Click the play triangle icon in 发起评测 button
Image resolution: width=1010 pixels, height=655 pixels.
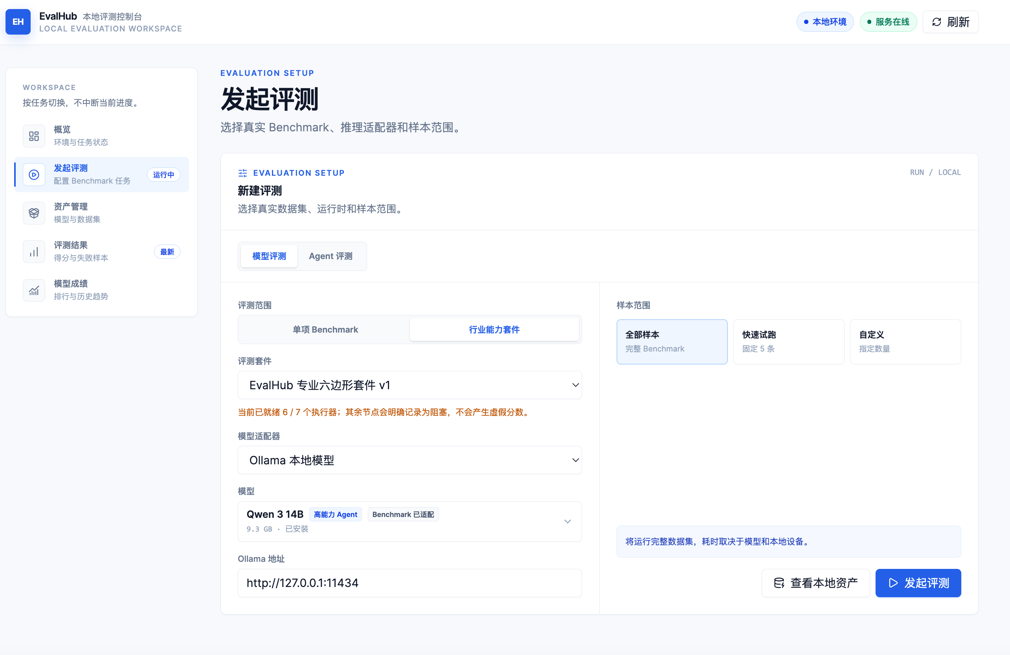[893, 583]
